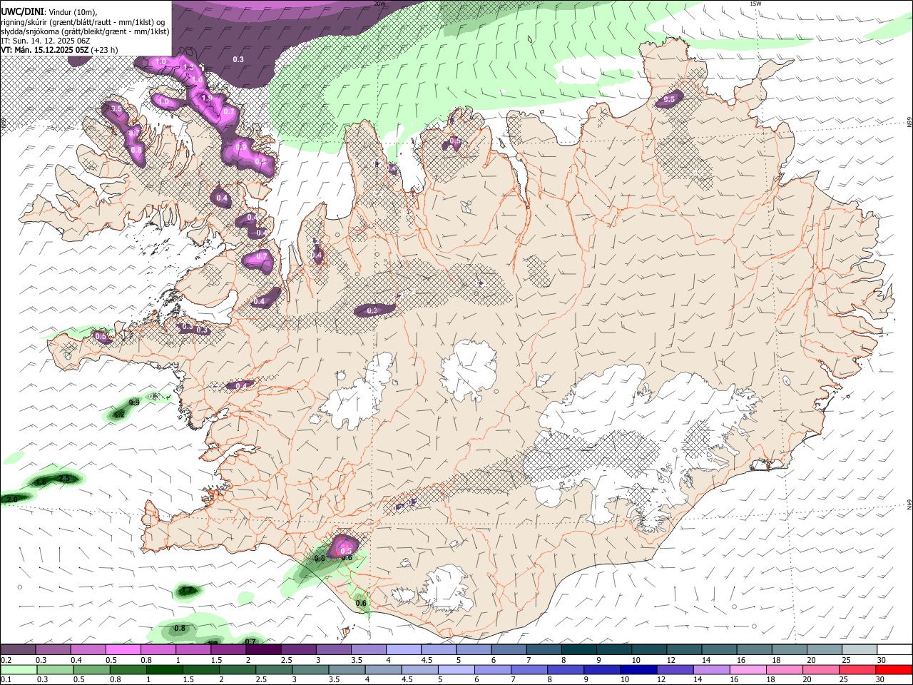Screen dimensions: 913x685
Task: Click the '20W' longitude label at the top
Action: (379, 4)
